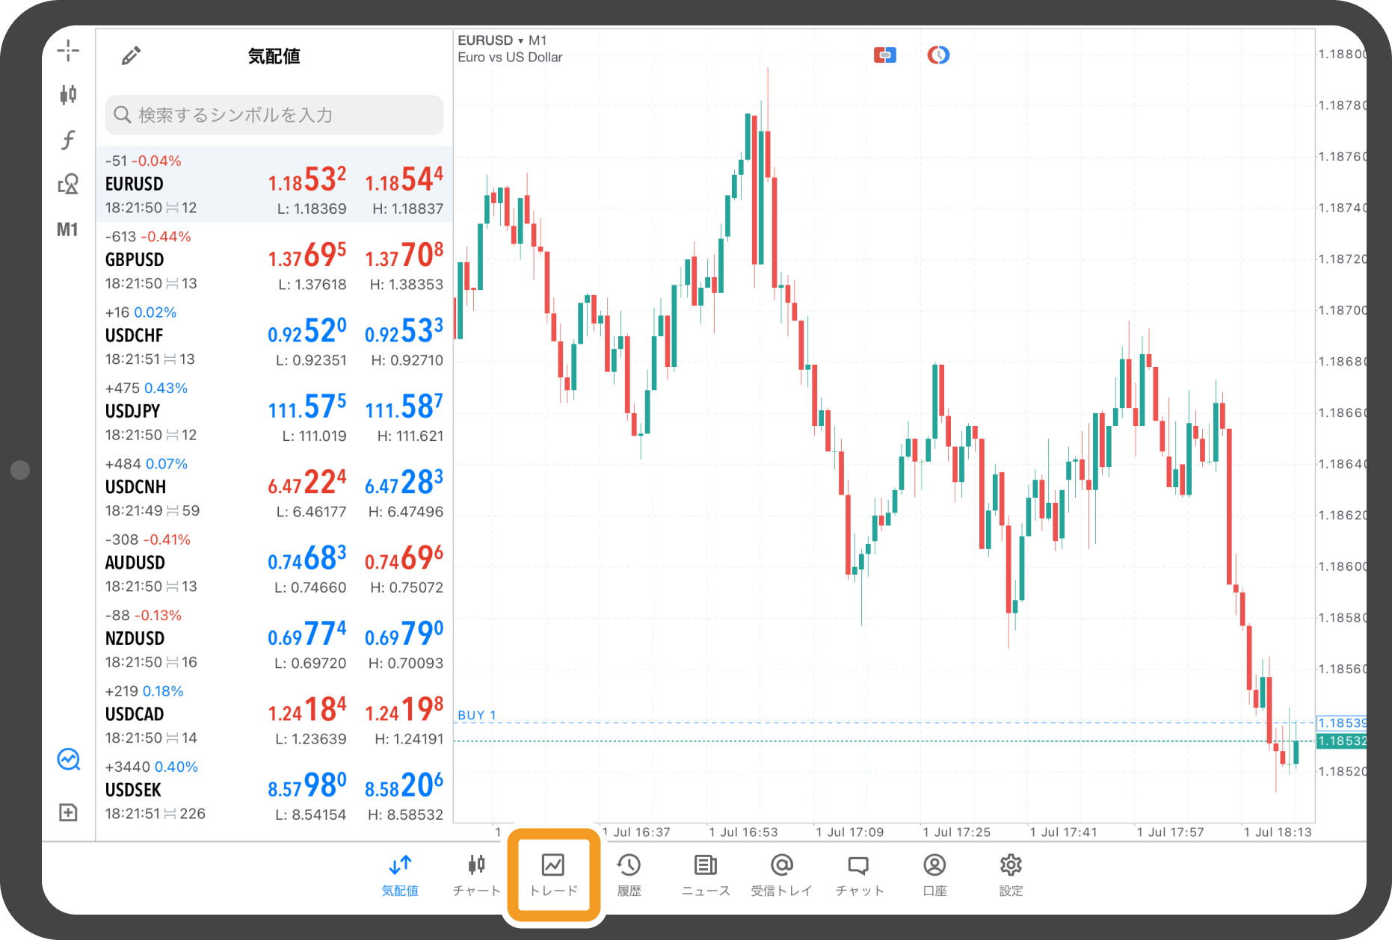This screenshot has height=940, width=1392.
Task: Tap the circular red-blue clock icon
Action: point(938,55)
